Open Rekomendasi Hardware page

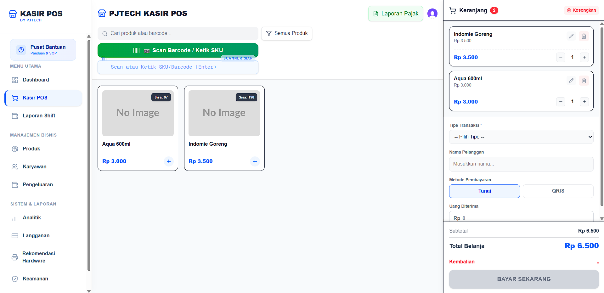43,257
